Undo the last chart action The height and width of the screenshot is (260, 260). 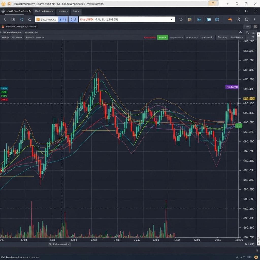point(21,19)
